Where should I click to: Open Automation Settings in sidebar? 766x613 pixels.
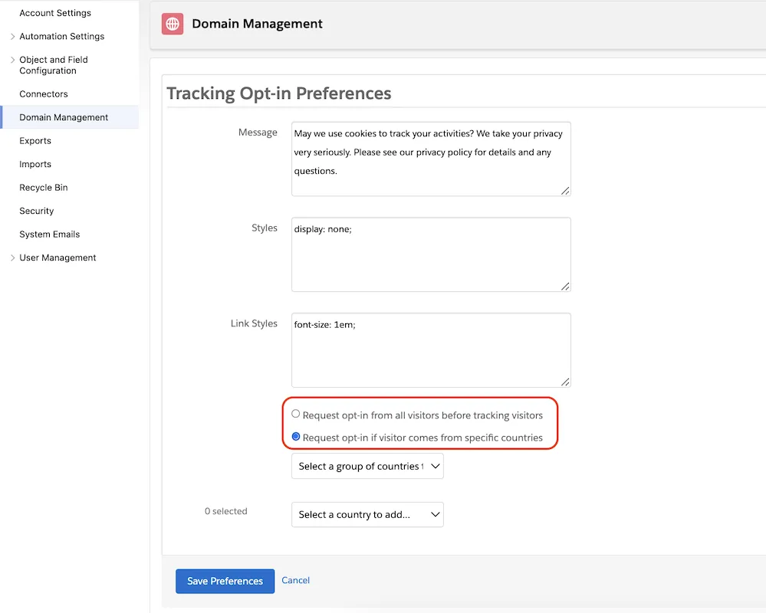[62, 37]
